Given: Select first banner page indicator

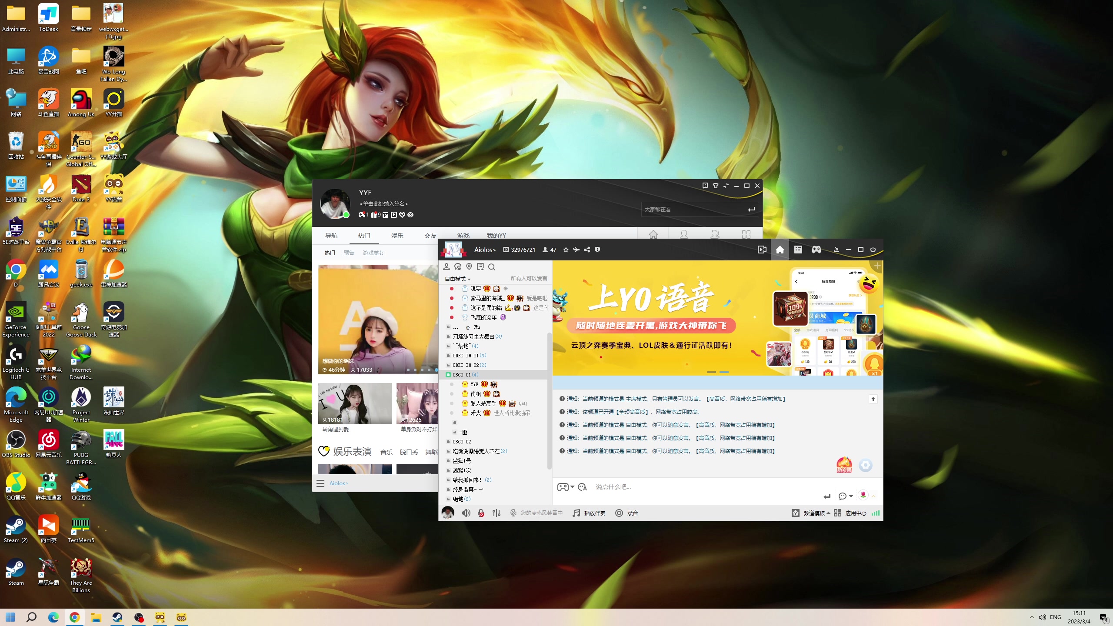Looking at the screenshot, I should click(x=711, y=372).
